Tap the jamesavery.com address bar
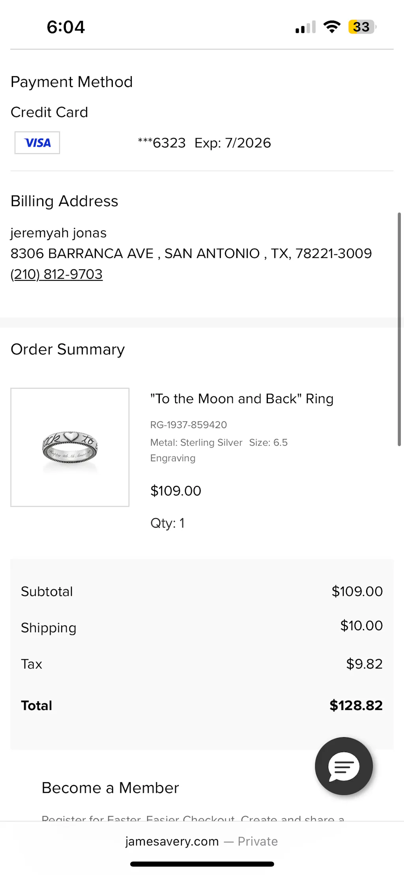The width and height of the screenshot is (404, 875). [201, 841]
